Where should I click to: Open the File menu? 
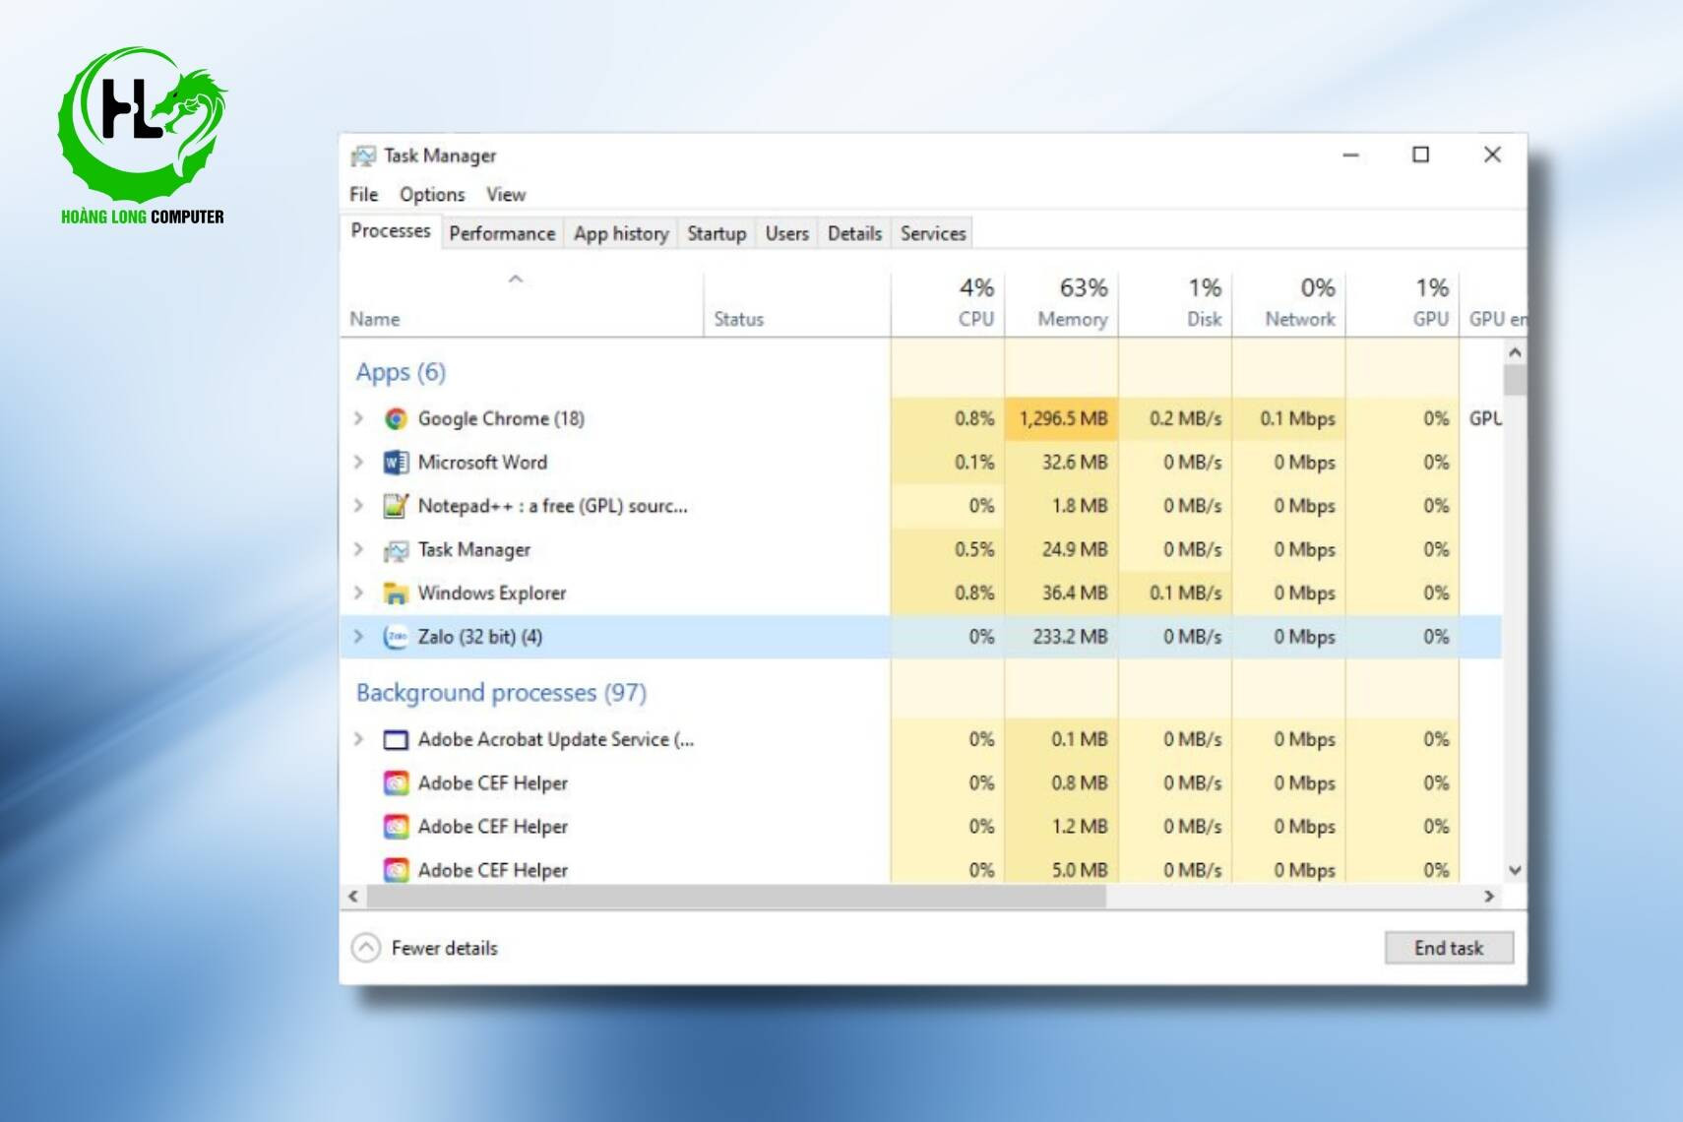click(363, 194)
